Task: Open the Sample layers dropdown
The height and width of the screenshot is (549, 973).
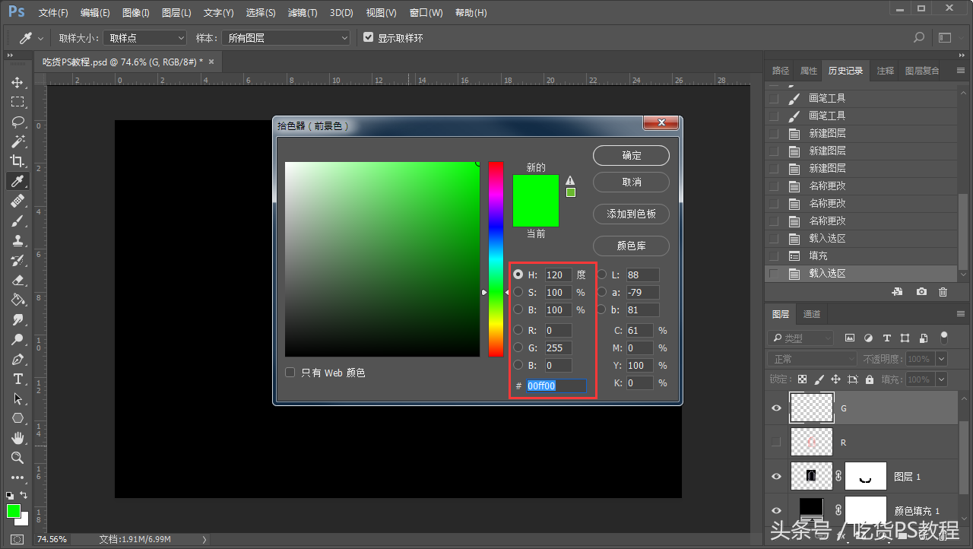Action: point(285,37)
